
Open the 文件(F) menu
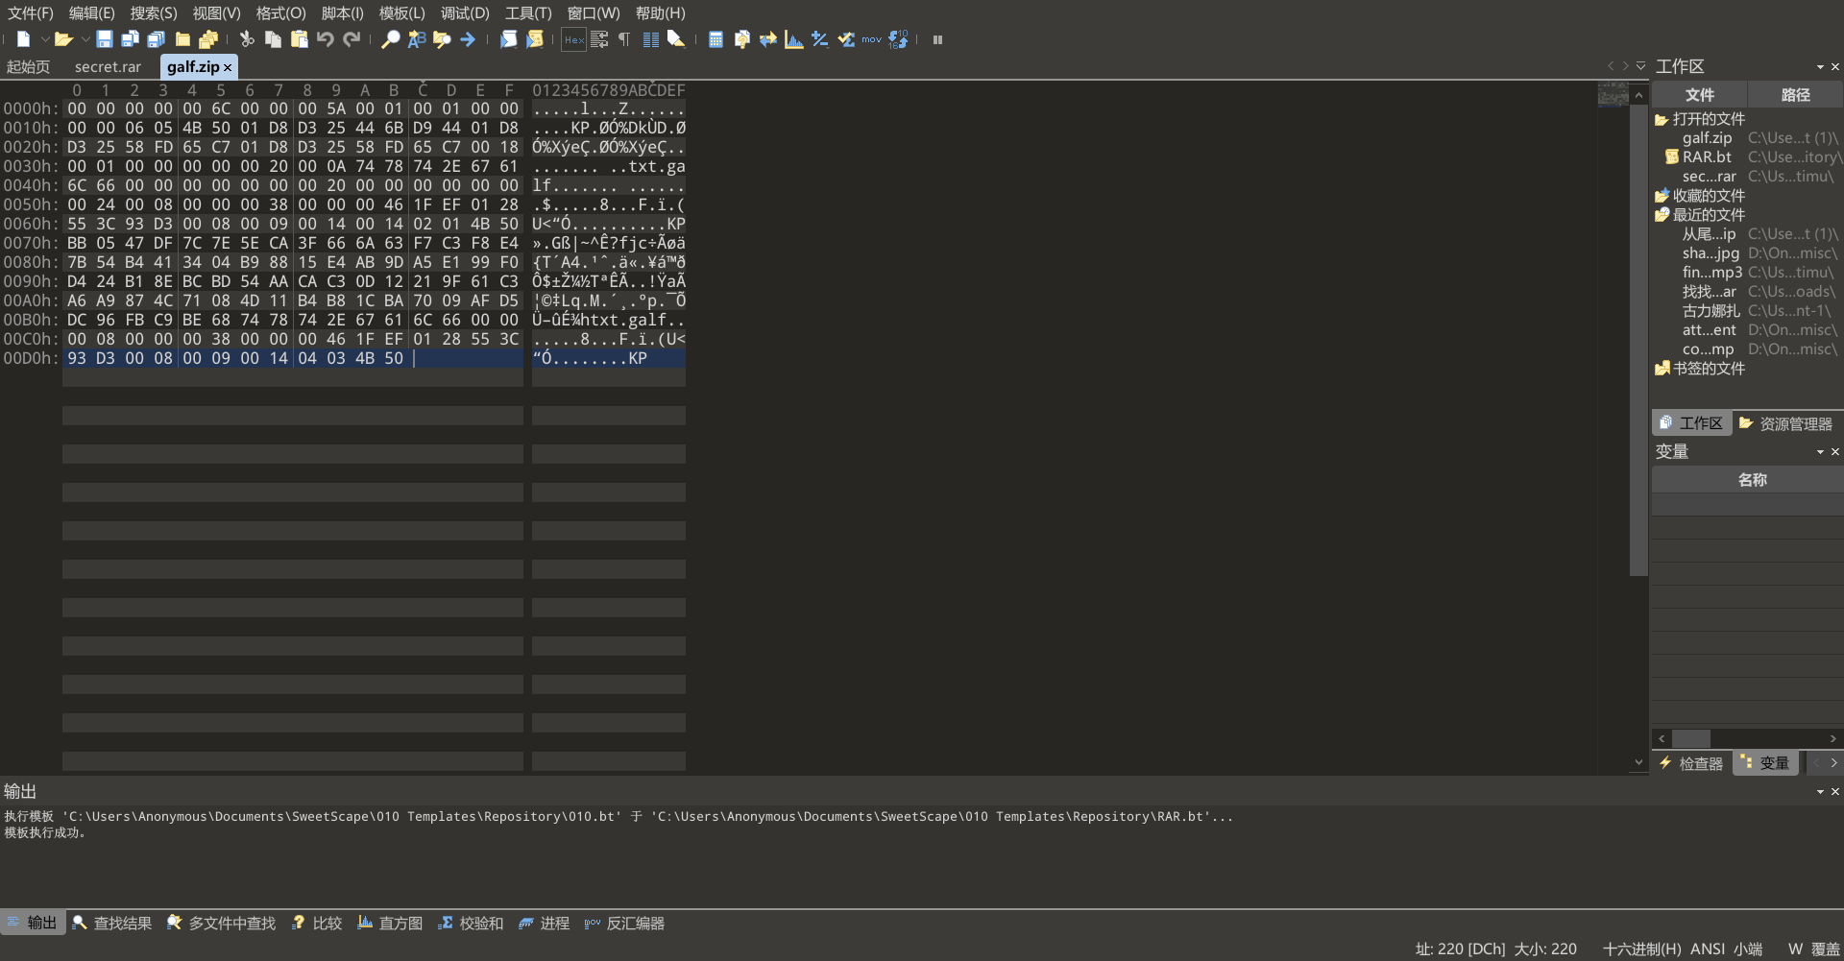pyautogui.click(x=31, y=12)
